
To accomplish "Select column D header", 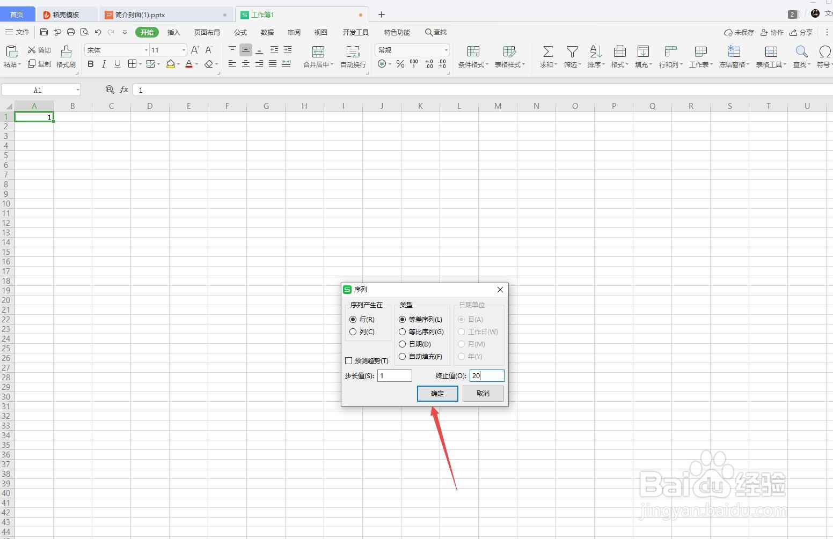I will 150,106.
